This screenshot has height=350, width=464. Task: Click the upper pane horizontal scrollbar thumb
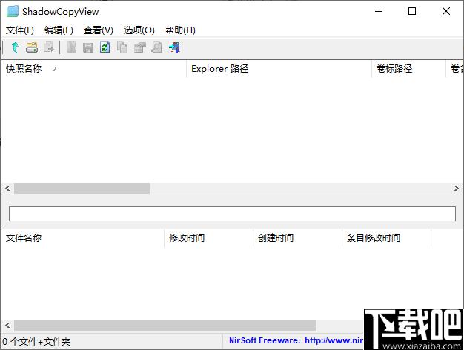click(x=82, y=188)
